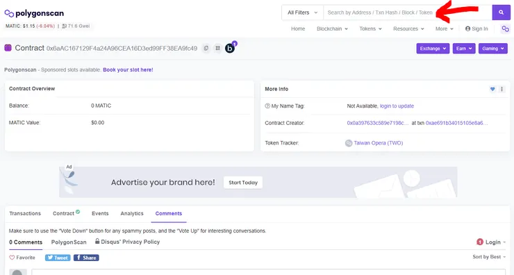This screenshot has width=514, height=275.
Task: Click the Disqus notification badge
Action: (480, 242)
